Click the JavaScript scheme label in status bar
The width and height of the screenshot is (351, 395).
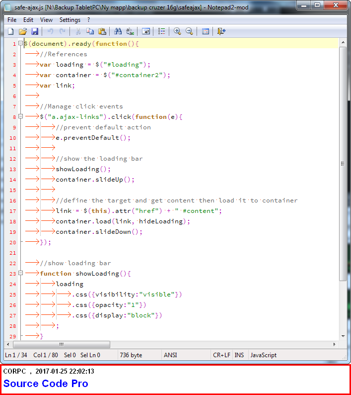pyautogui.click(x=263, y=355)
